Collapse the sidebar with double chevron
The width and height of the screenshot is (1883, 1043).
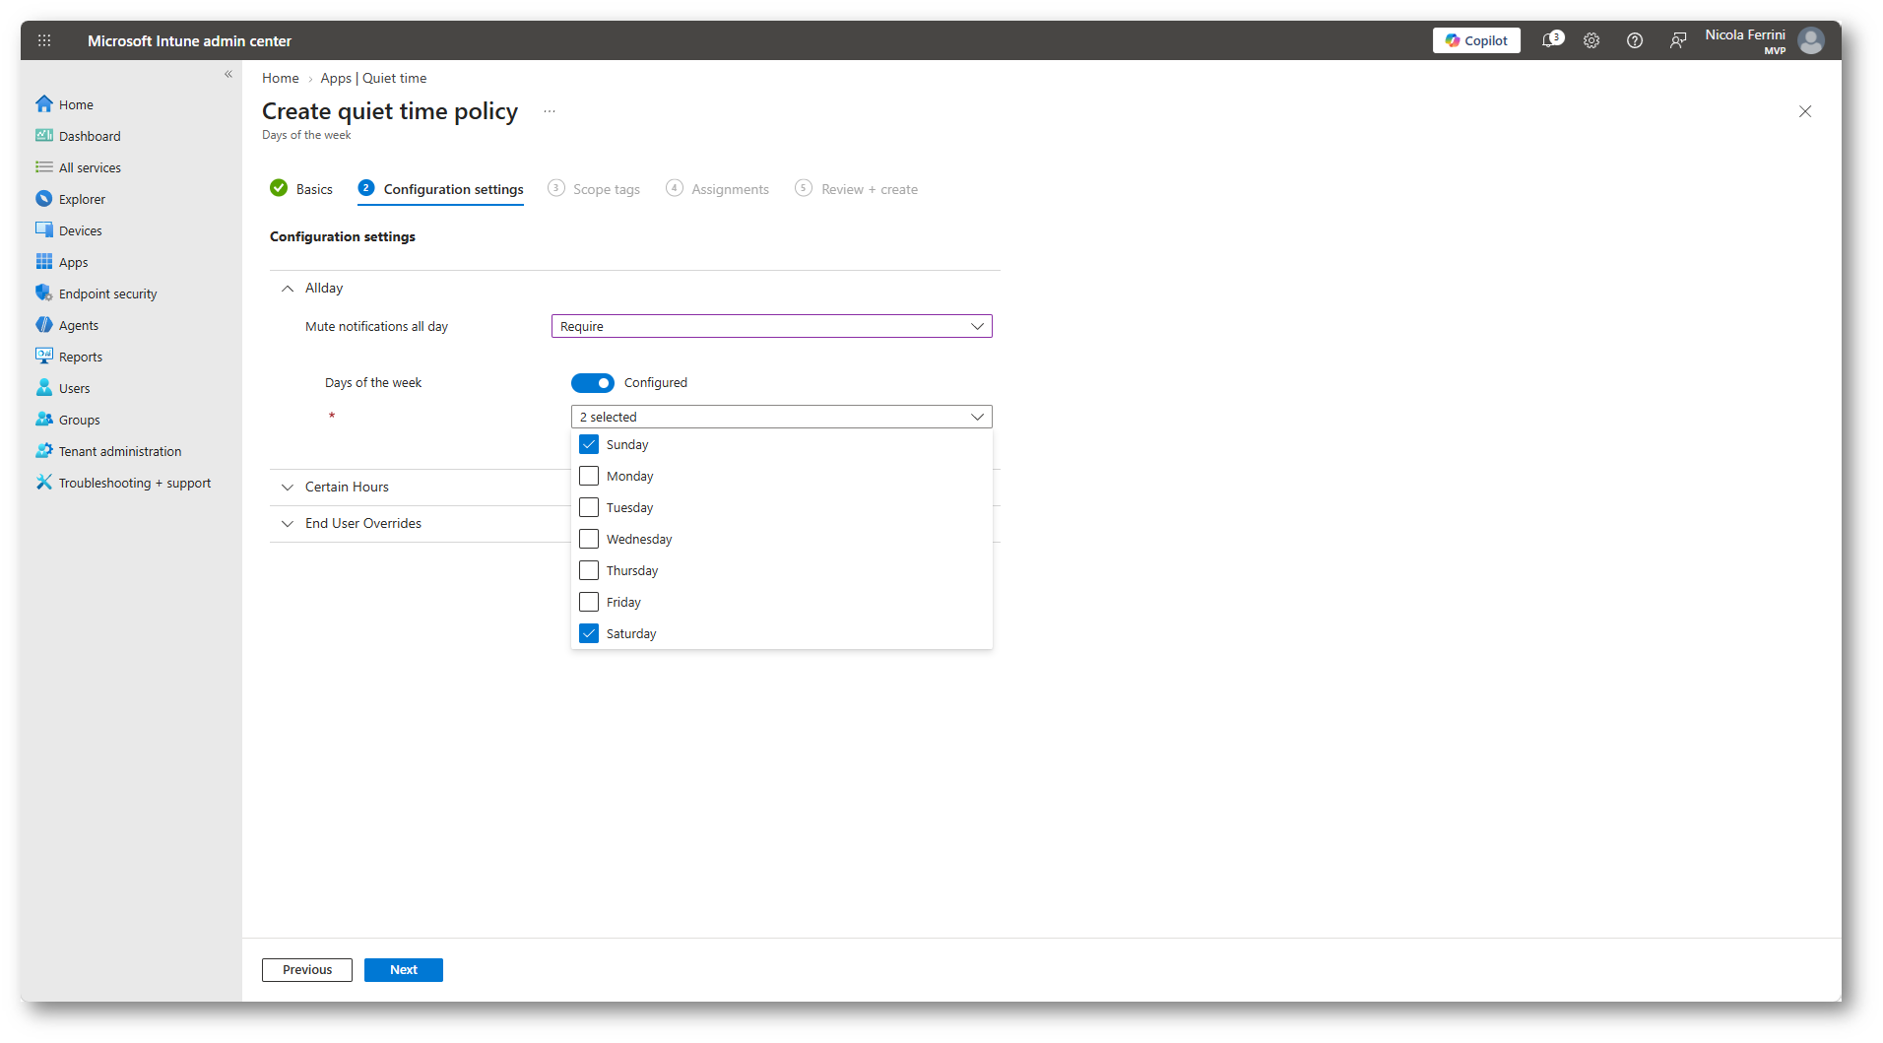coord(228,74)
